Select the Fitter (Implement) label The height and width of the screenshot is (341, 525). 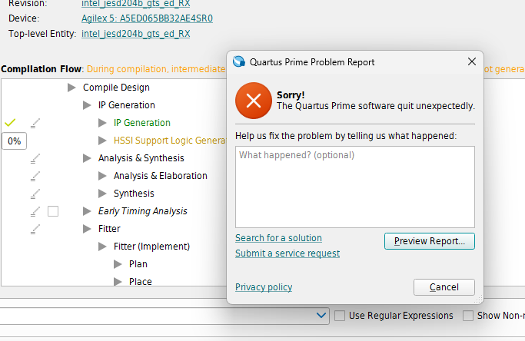coord(151,247)
